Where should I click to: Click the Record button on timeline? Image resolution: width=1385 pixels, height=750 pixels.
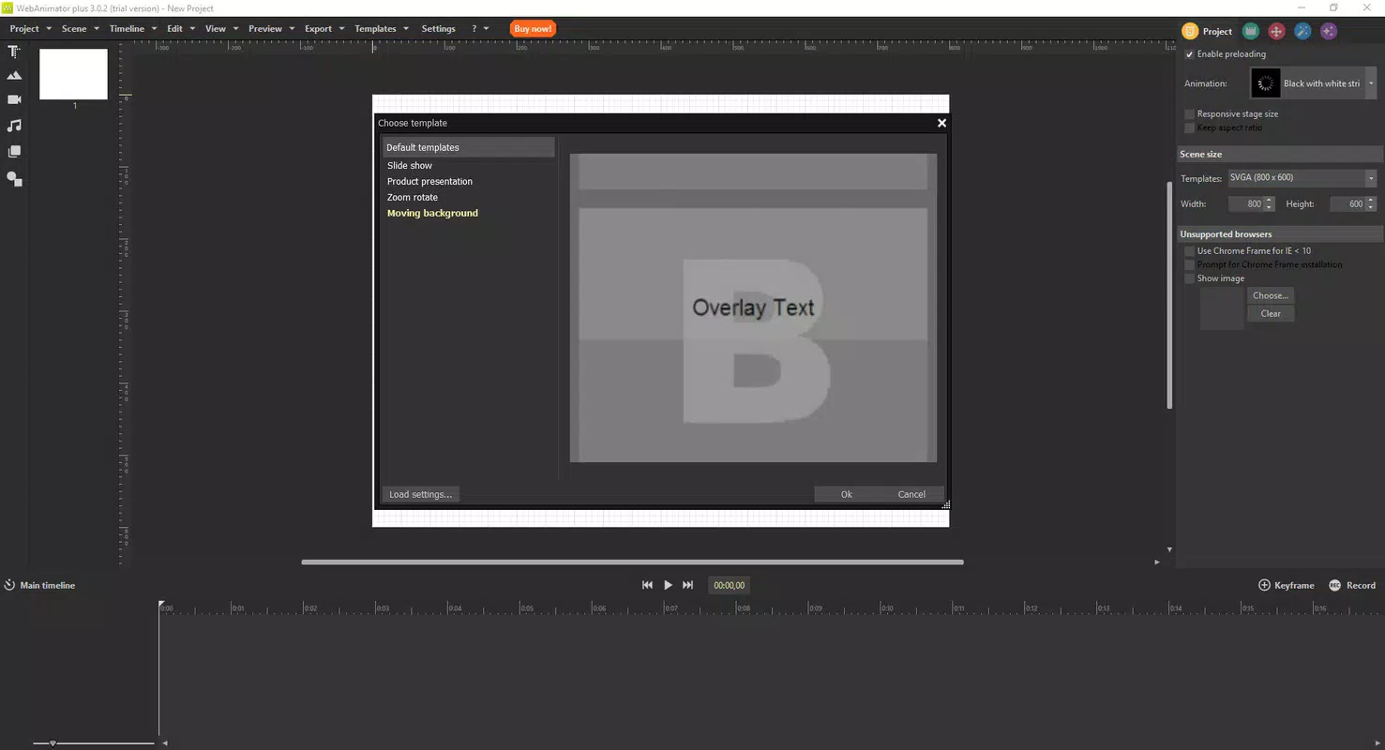(x=1351, y=585)
